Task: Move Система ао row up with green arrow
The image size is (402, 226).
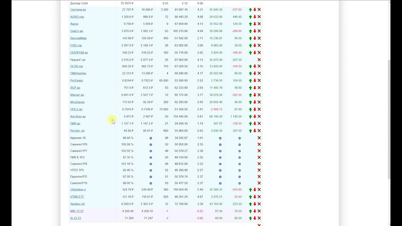Action: point(250,10)
